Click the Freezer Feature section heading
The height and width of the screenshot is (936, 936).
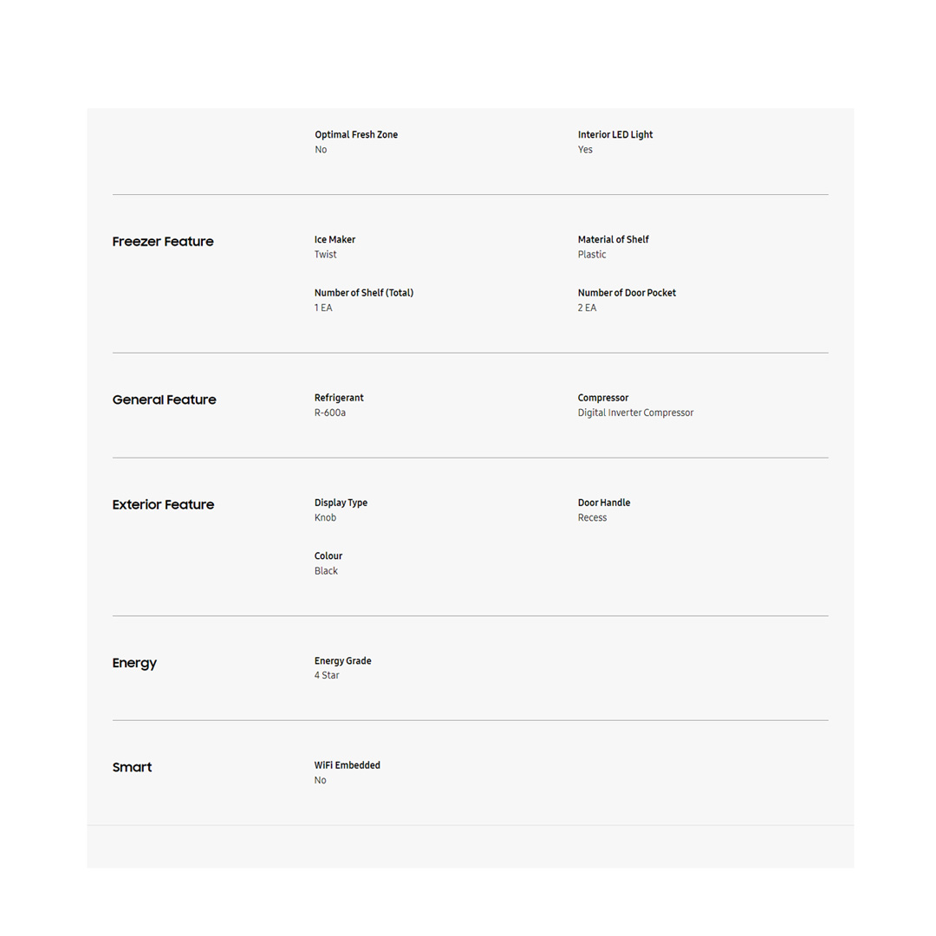point(163,242)
